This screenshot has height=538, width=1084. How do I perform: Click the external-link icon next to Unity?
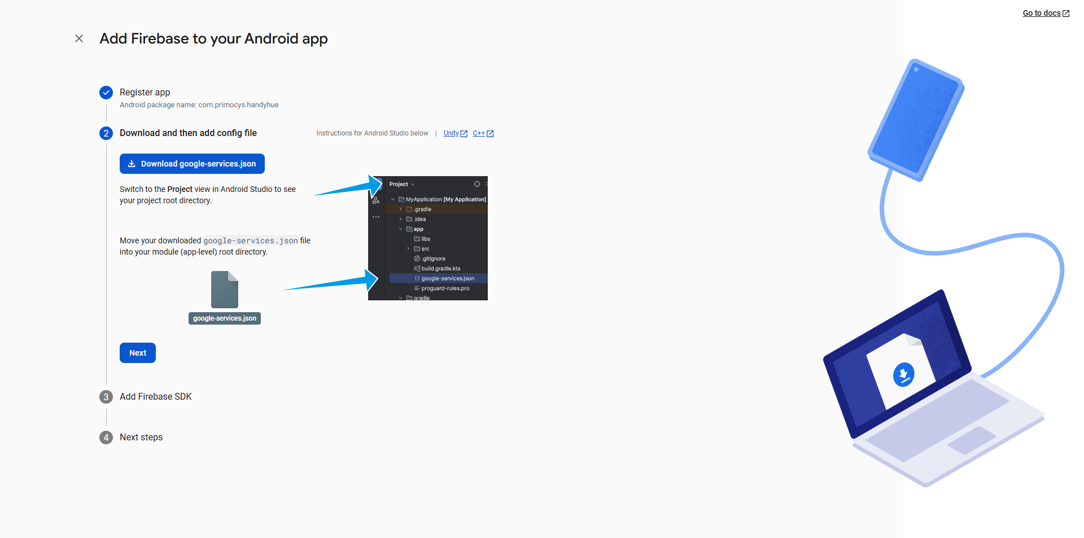pyautogui.click(x=464, y=134)
